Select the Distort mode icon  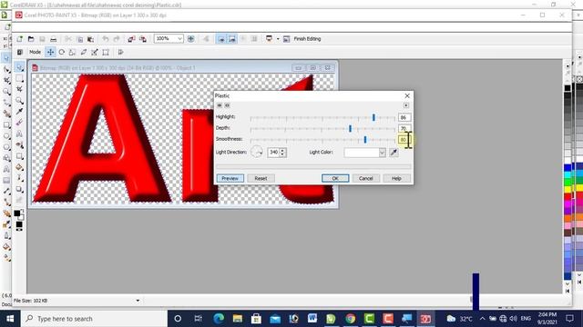point(95,53)
